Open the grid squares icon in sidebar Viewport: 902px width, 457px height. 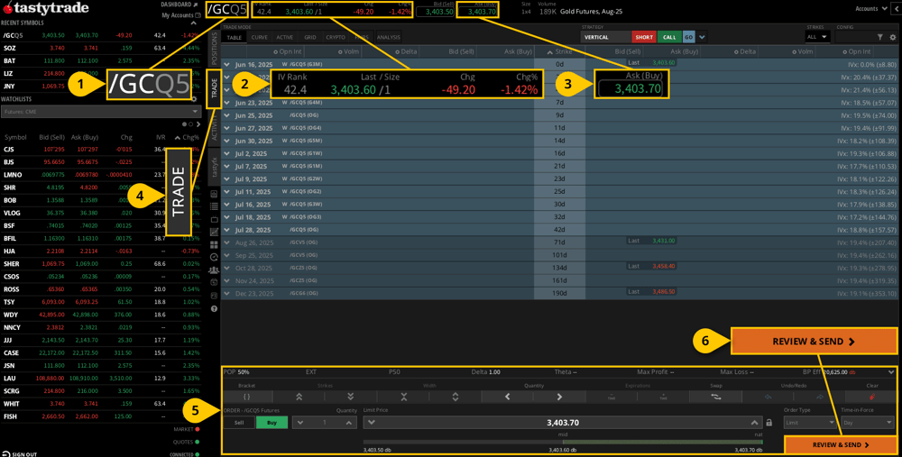[214, 245]
